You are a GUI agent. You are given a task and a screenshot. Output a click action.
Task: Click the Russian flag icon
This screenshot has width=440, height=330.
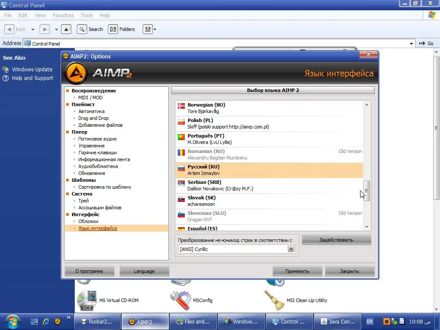click(x=181, y=168)
